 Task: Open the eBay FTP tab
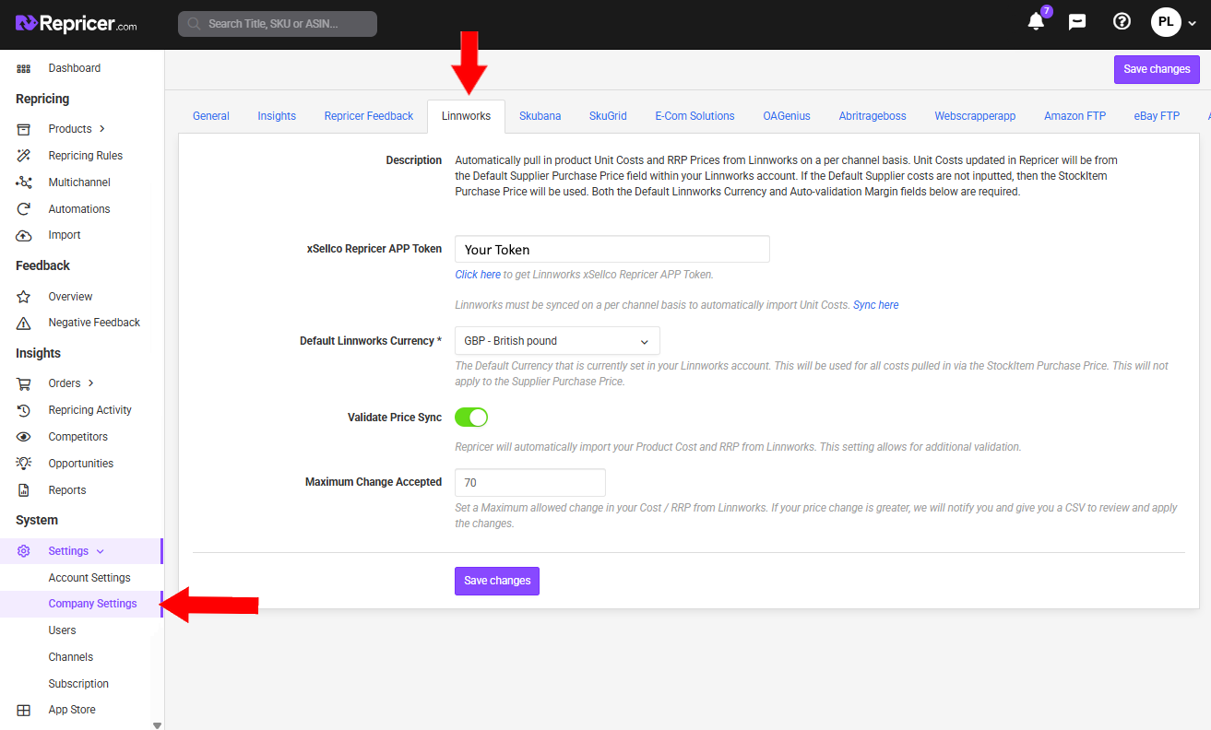pos(1157,116)
